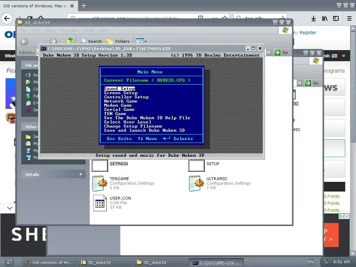356x267 pixels.
Task: Click the browser back arrow button
Action: [7, 18]
